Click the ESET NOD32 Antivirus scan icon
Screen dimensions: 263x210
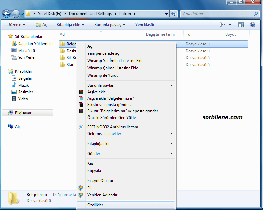tap(81, 127)
